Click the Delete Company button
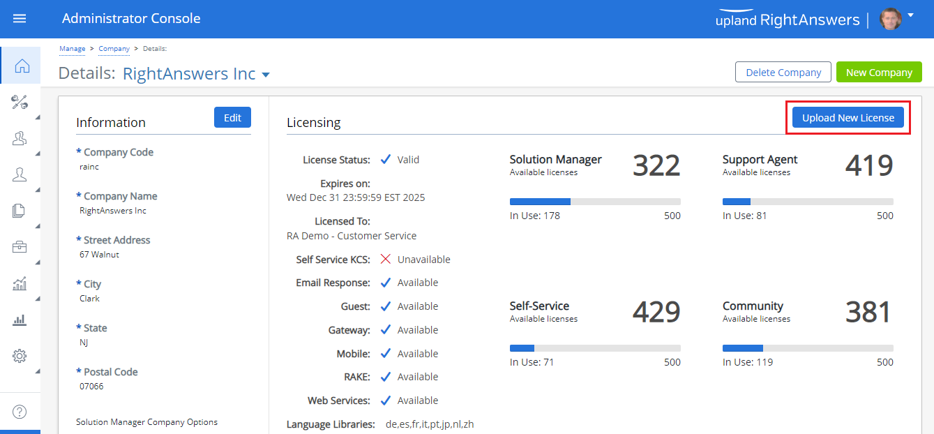The height and width of the screenshot is (434, 934). [783, 73]
